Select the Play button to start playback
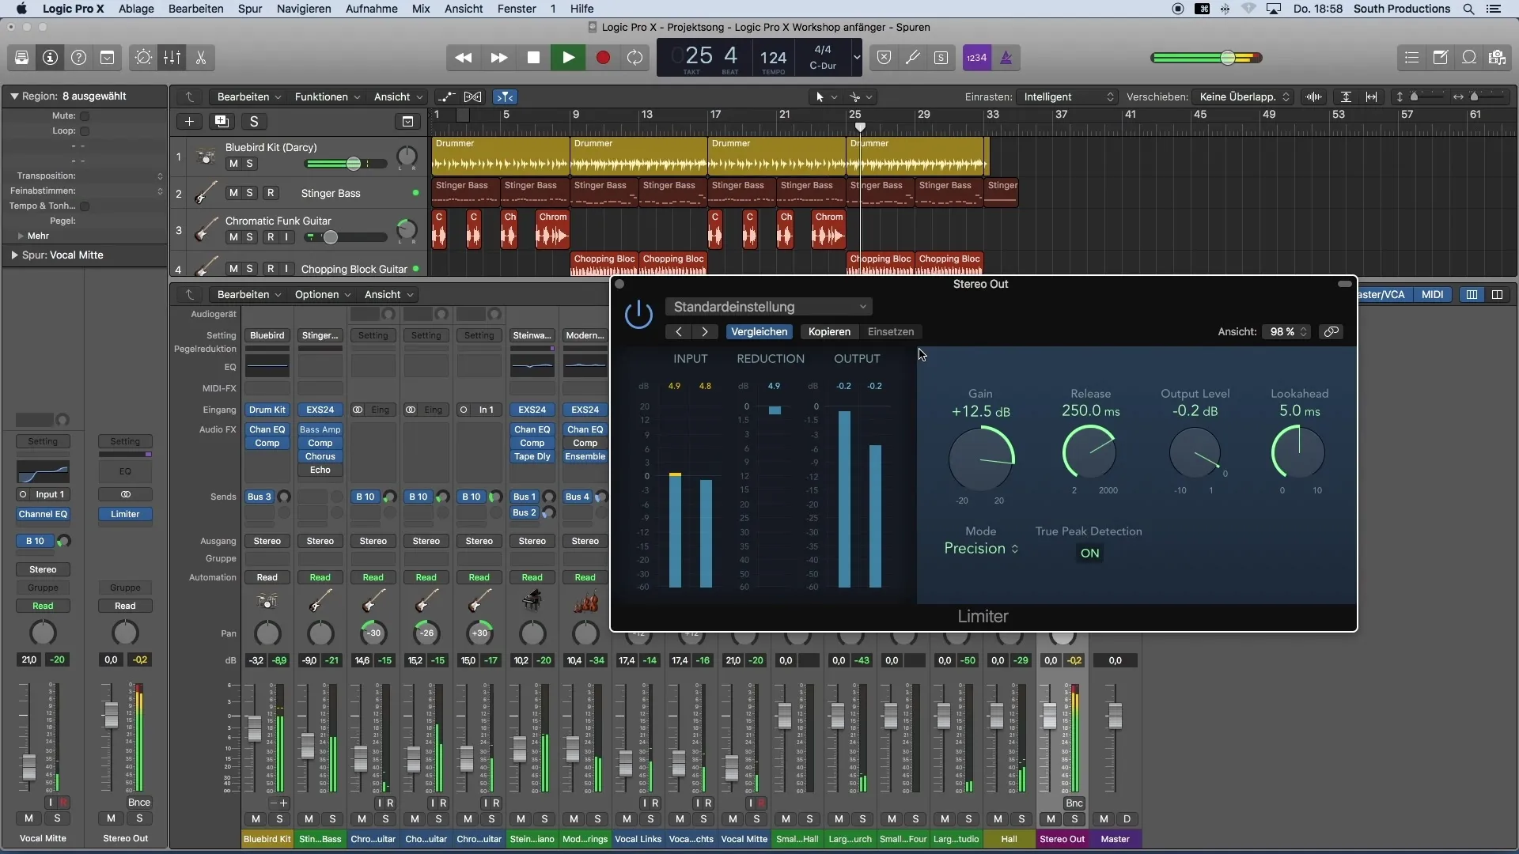This screenshot has width=1519, height=854. point(567,58)
